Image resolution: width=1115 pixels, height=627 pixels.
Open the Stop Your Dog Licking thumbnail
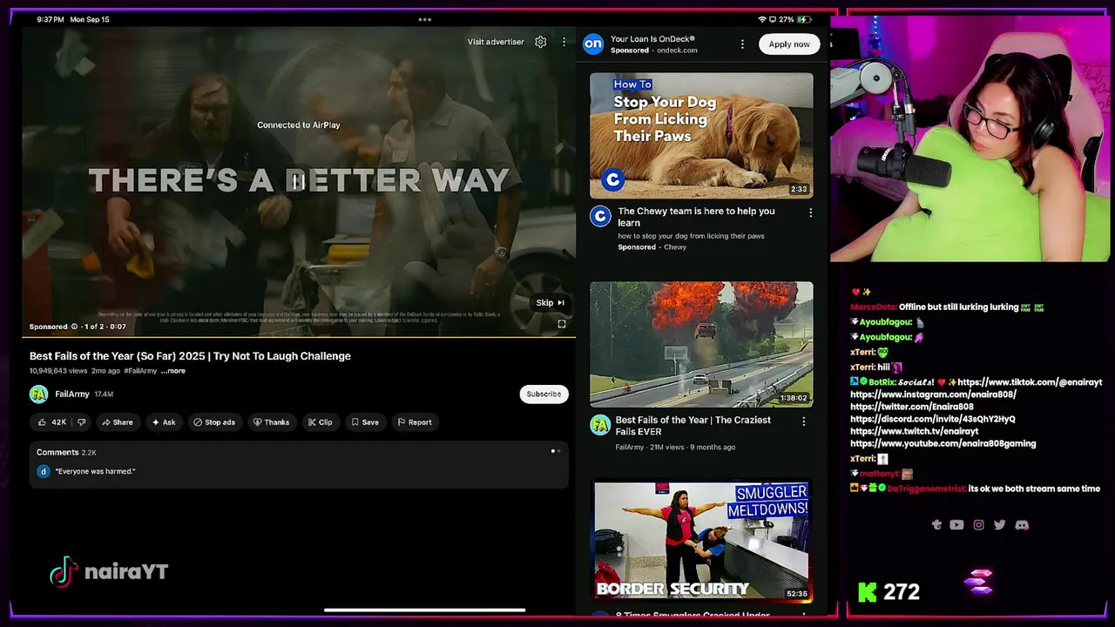pos(701,136)
